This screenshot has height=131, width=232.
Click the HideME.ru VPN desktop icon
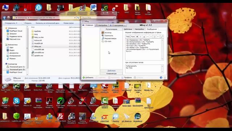[5, 103]
